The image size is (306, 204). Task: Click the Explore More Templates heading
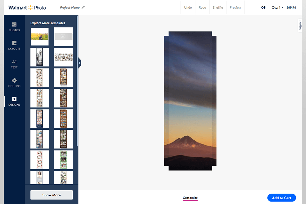(48, 23)
